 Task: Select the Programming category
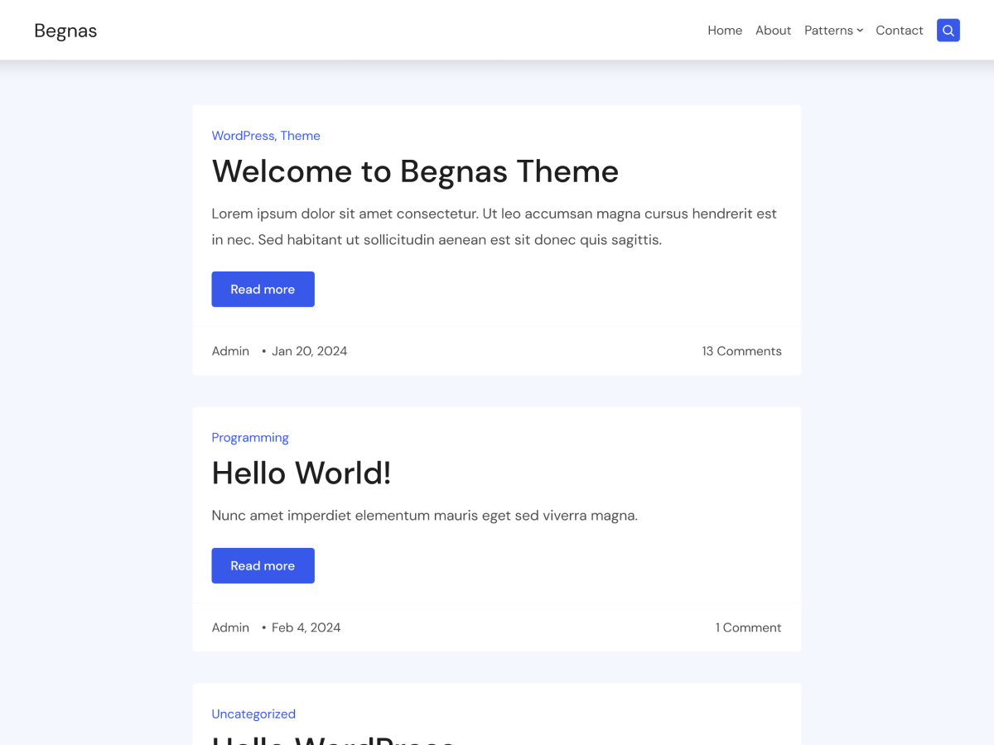250,437
